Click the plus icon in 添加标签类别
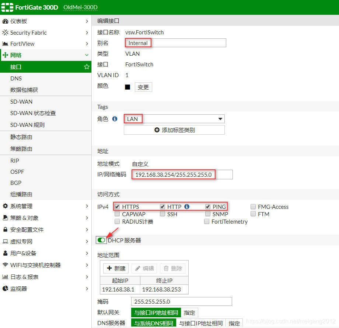Image resolution: width=339 pixels, height=328 pixels. (157, 130)
